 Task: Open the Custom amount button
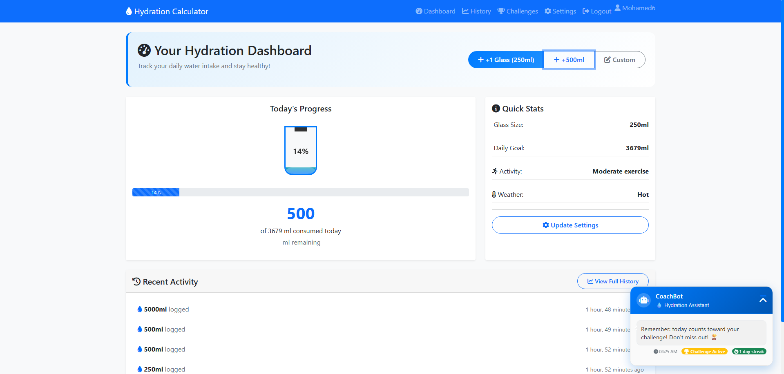620,60
